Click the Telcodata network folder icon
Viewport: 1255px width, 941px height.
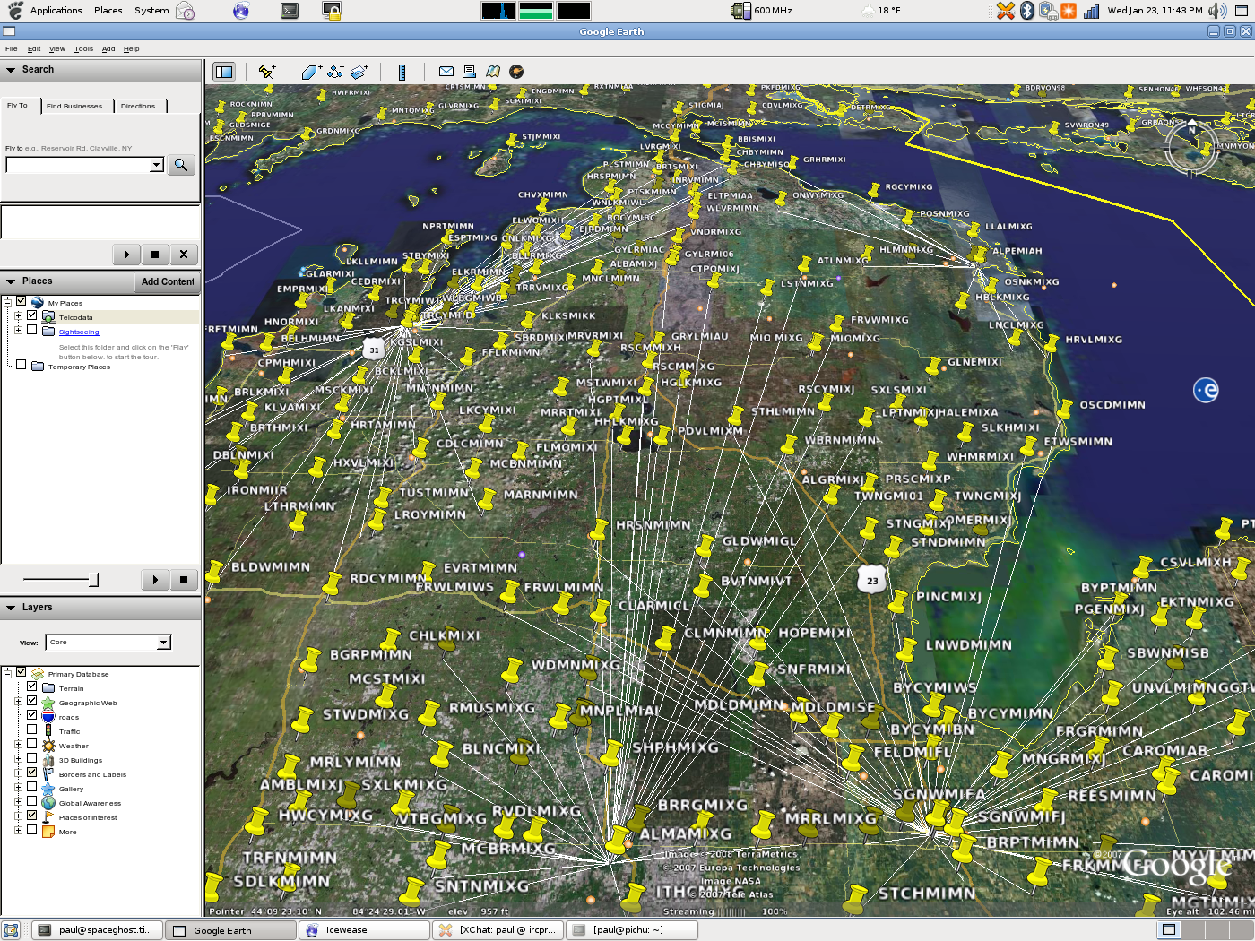48,317
